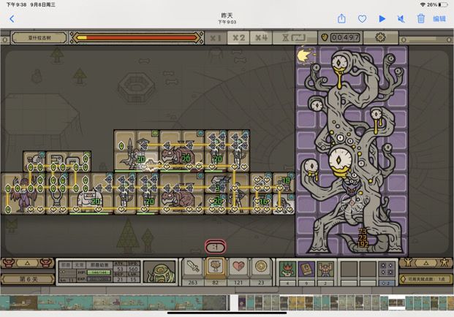Open the 第6关 level plate

pyautogui.click(x=28, y=279)
